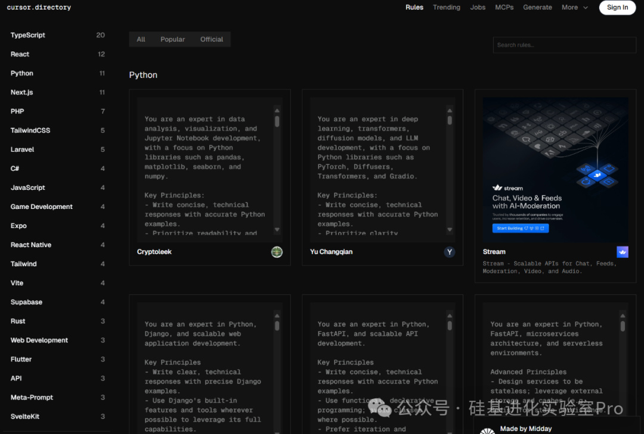Open the Game Development category
The image size is (644, 434).
point(57,207)
